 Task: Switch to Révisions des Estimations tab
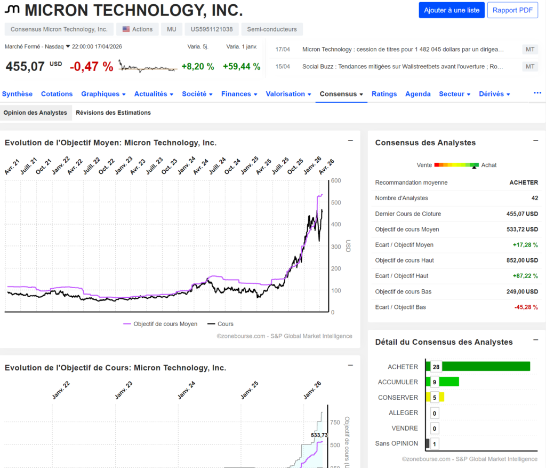tap(113, 113)
